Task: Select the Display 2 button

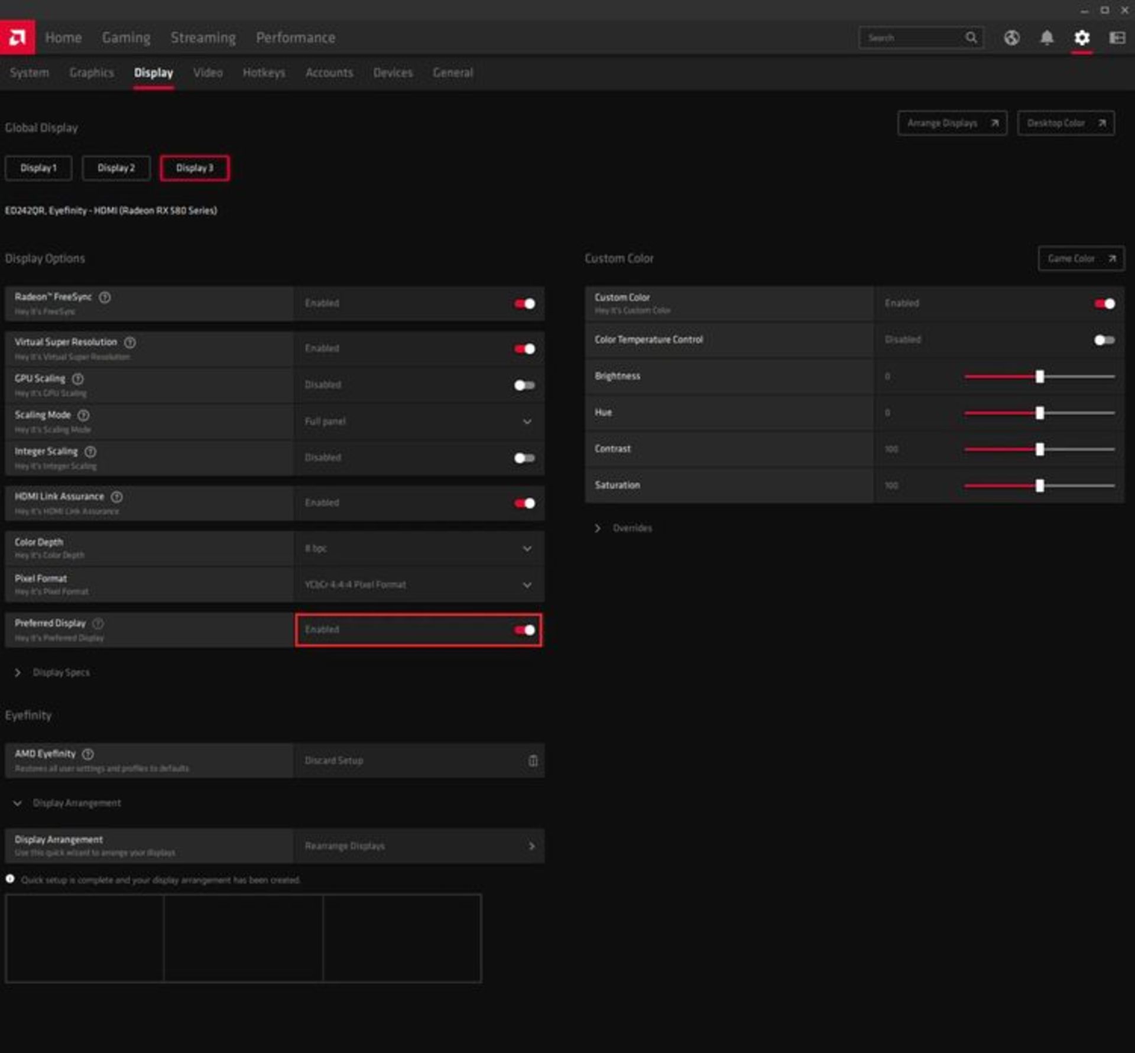Action: [x=116, y=168]
